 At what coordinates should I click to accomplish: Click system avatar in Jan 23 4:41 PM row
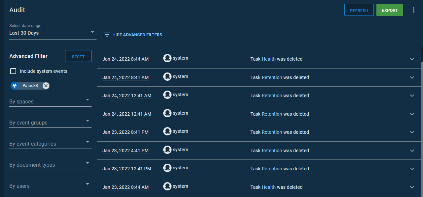click(x=167, y=150)
